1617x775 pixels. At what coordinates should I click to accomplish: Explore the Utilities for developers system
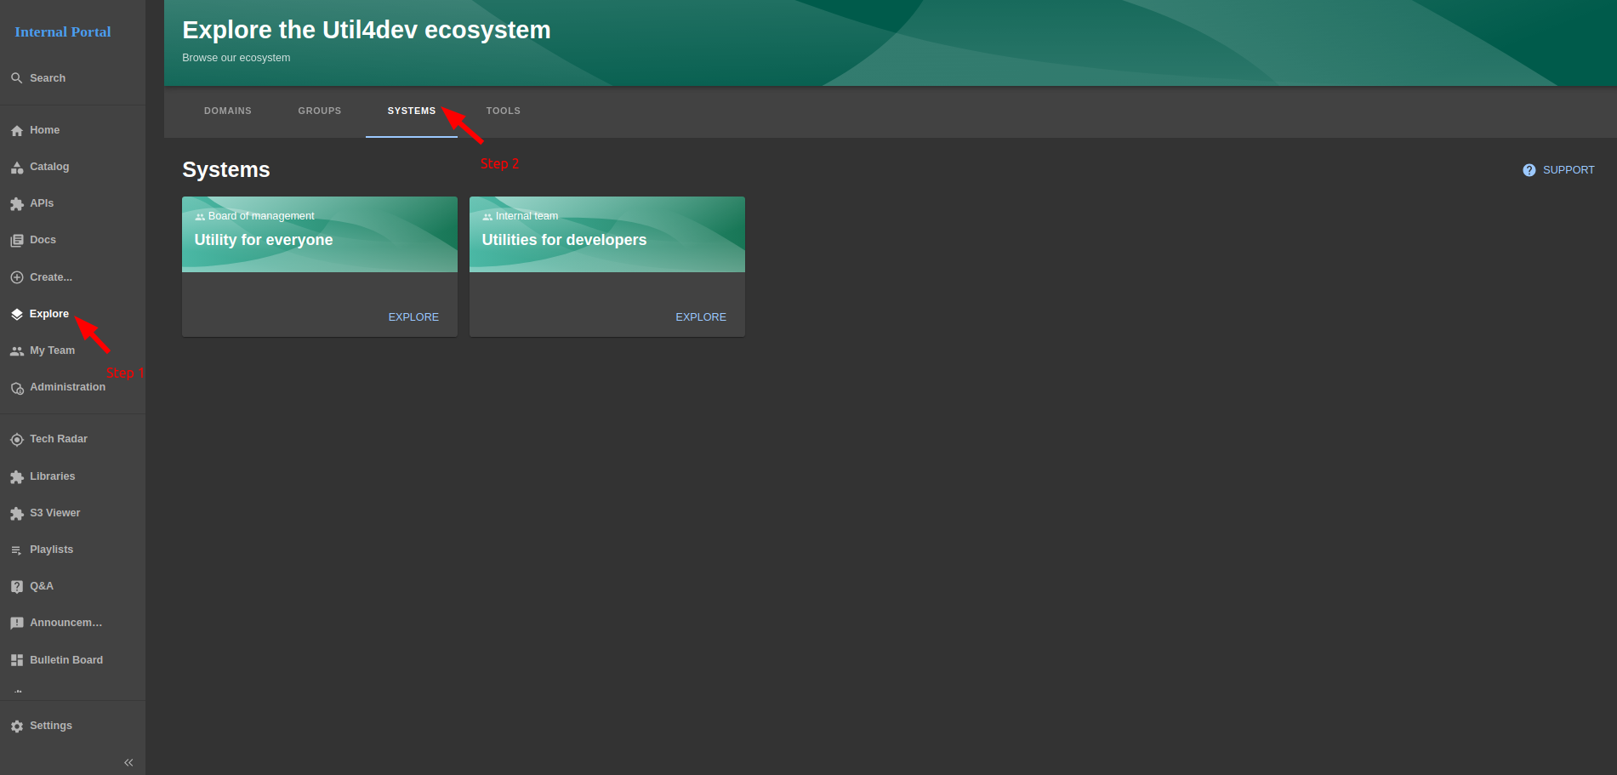coord(701,317)
